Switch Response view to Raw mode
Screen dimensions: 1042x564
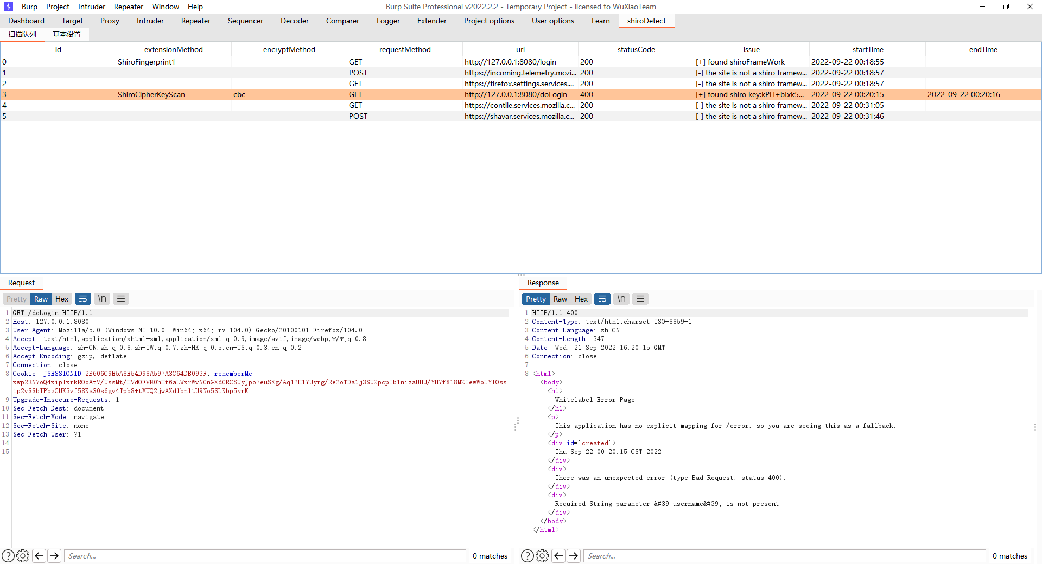point(560,299)
